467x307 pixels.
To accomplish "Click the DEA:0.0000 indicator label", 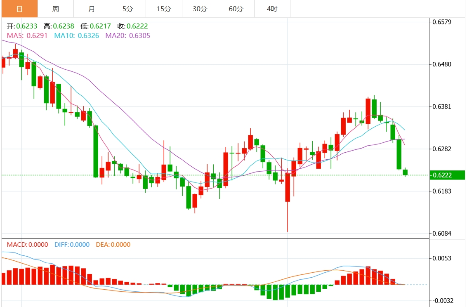I will [x=113, y=245].
